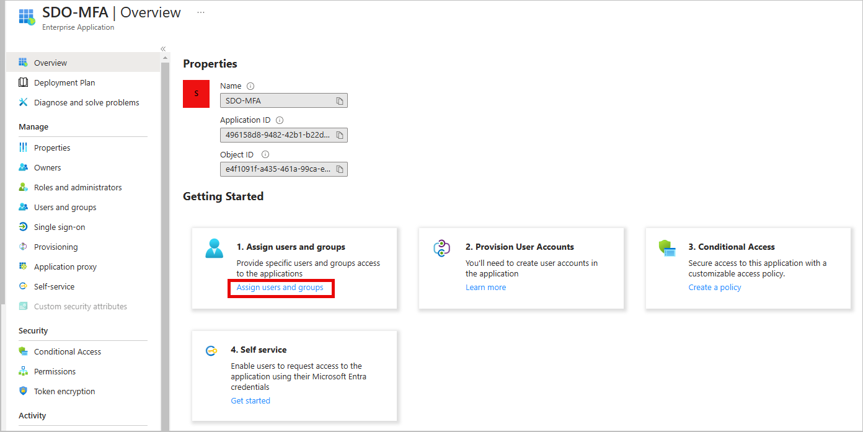
Task: Click the Get started link
Action: 250,401
